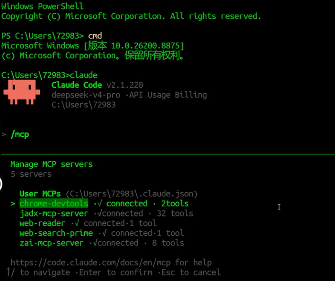This screenshot has height=281, width=335.
Task: Click the 'User MCPs' section label
Action: click(x=40, y=193)
